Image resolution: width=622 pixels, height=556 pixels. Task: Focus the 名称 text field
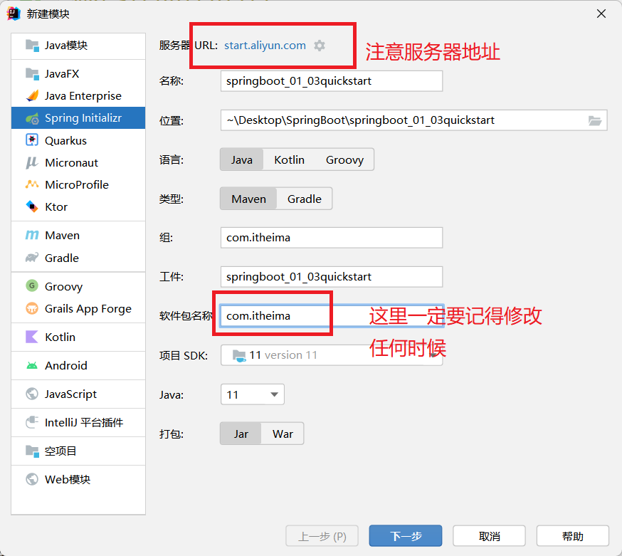pos(332,81)
